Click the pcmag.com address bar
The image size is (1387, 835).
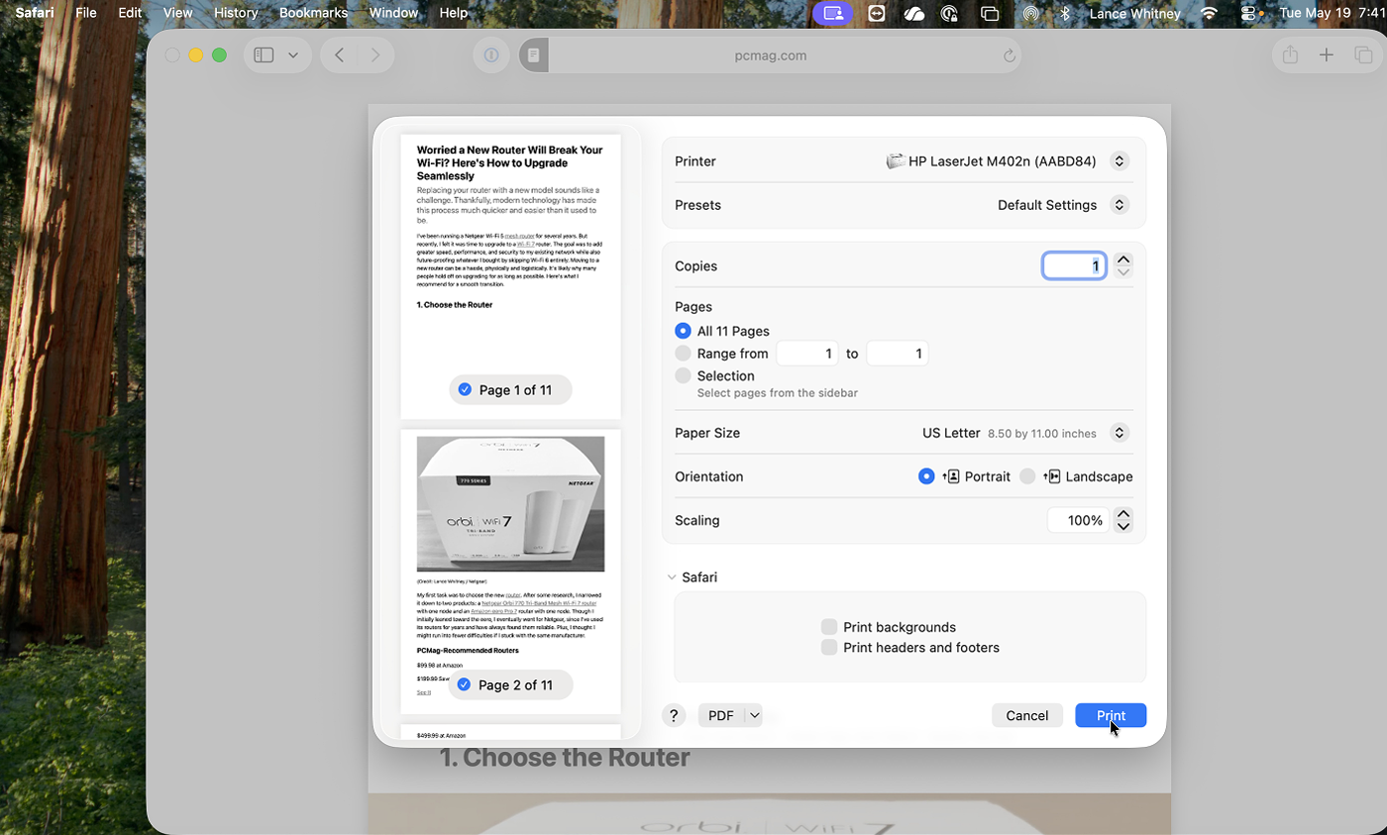[771, 55]
